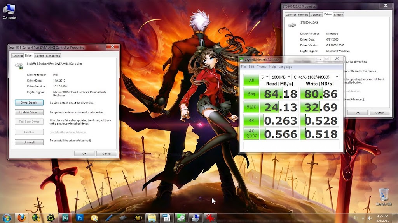Switch to General tab in ST9500420AS Properties
398x223 pixels.
291,15
